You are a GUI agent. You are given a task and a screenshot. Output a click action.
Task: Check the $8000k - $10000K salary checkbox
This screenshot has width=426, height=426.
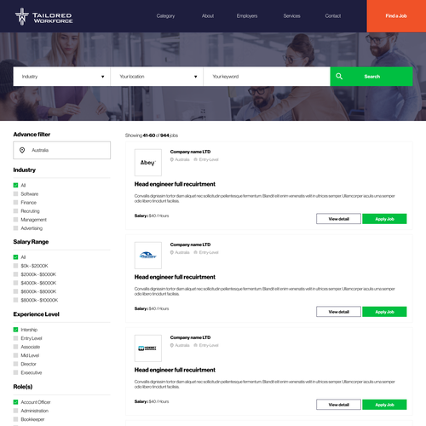15,300
